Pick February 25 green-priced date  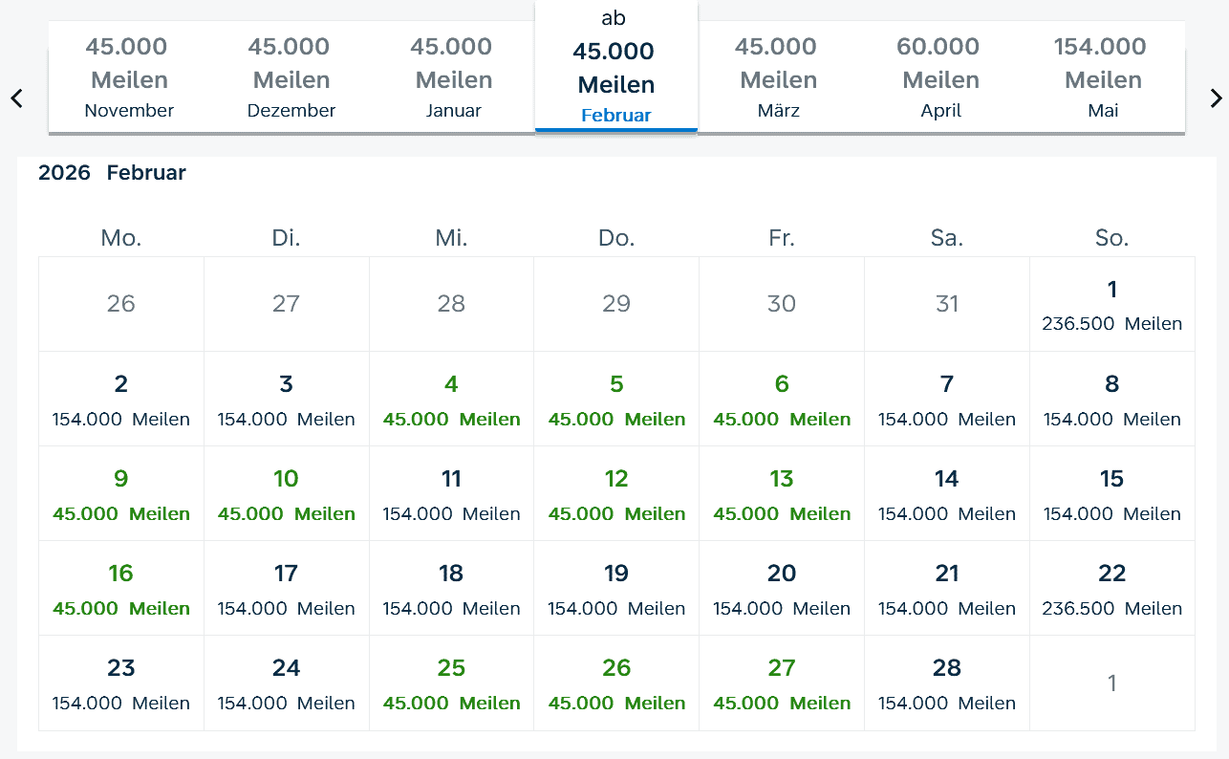pyautogui.click(x=451, y=683)
